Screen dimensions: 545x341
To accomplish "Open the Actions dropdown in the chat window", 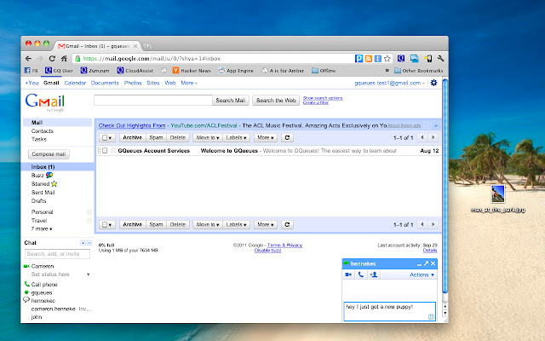I will [x=422, y=275].
